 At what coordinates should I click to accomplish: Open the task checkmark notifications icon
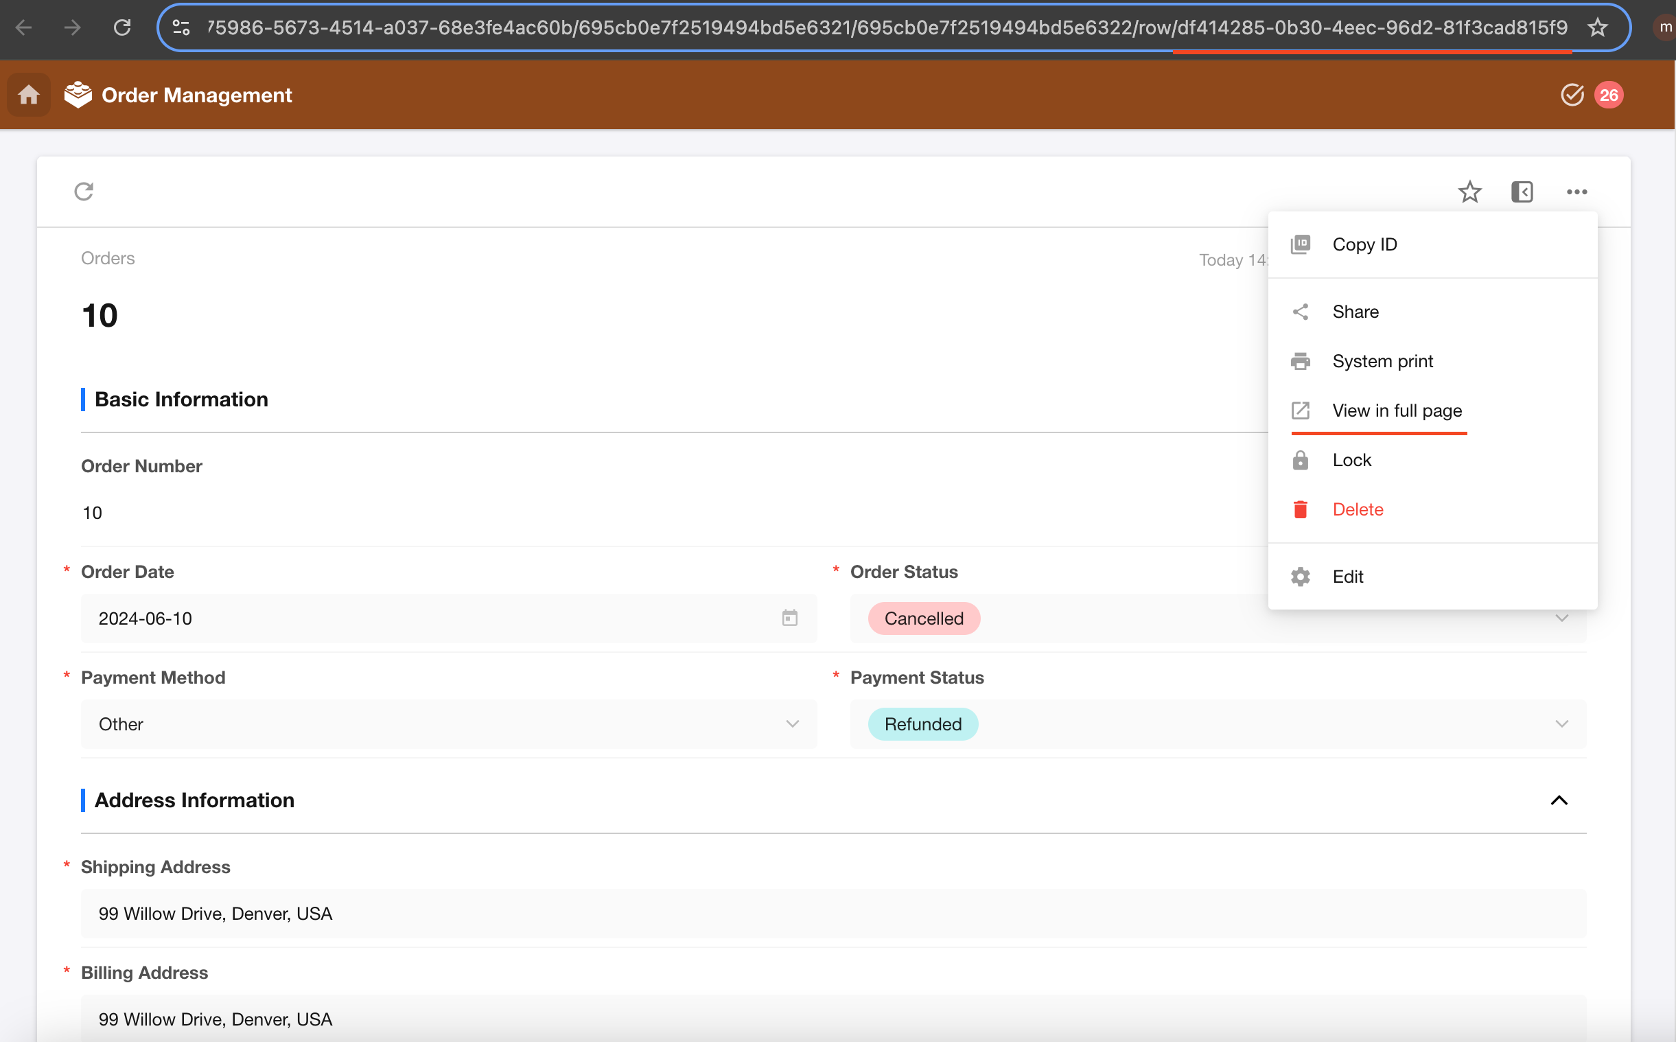[1571, 95]
